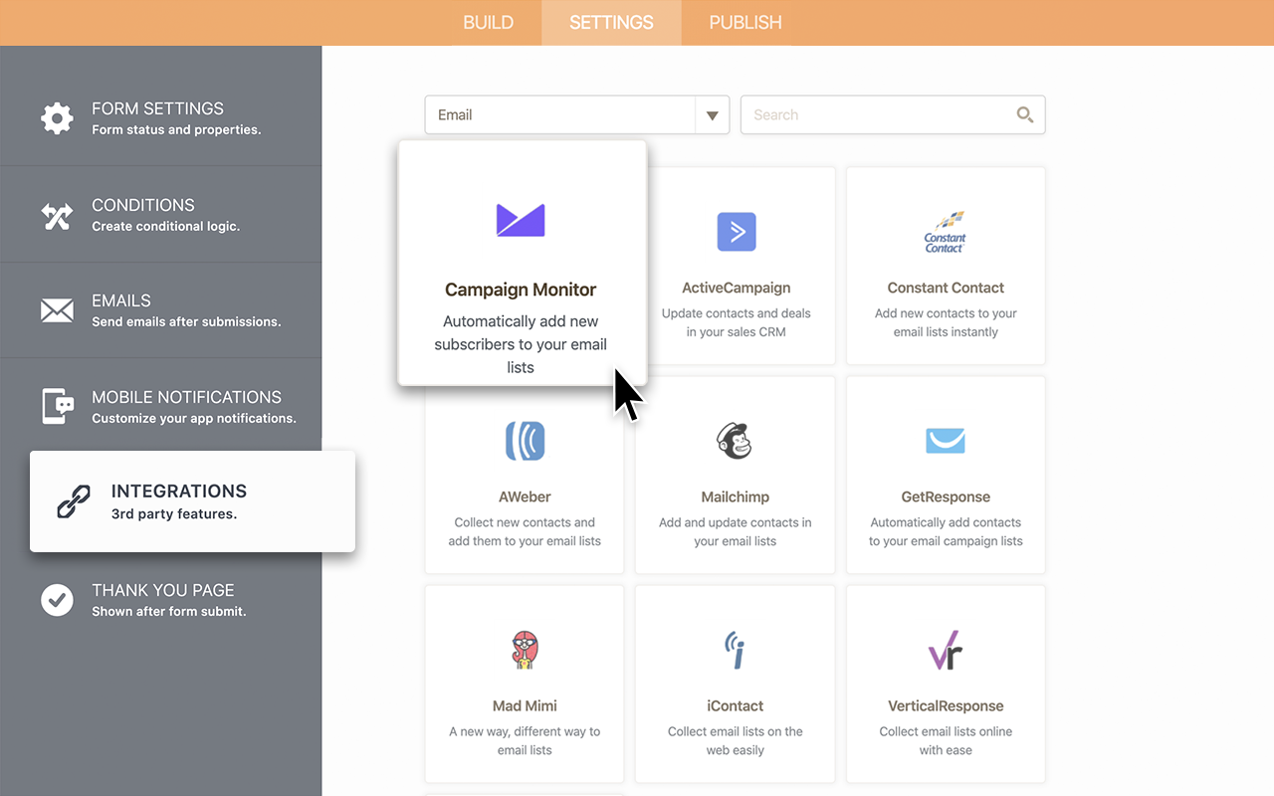Viewport: 1274px width, 796px height.
Task: Open the Integrations sidebar section
Action: click(179, 500)
